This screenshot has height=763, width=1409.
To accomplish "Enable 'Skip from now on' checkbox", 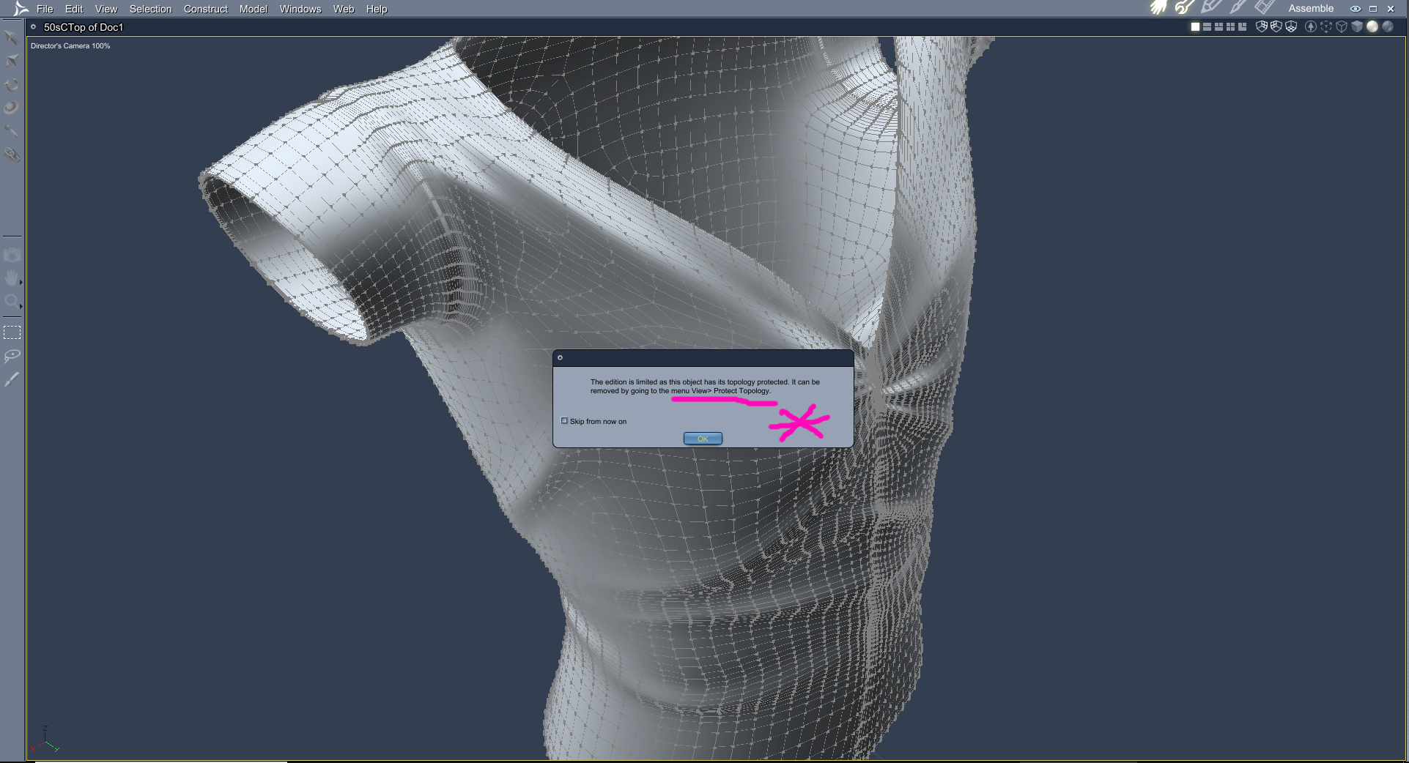I will pos(564,421).
